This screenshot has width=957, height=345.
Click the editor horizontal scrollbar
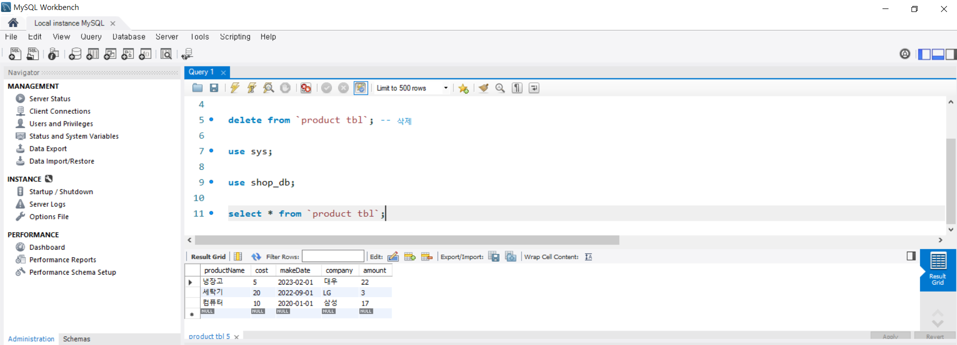(x=407, y=240)
